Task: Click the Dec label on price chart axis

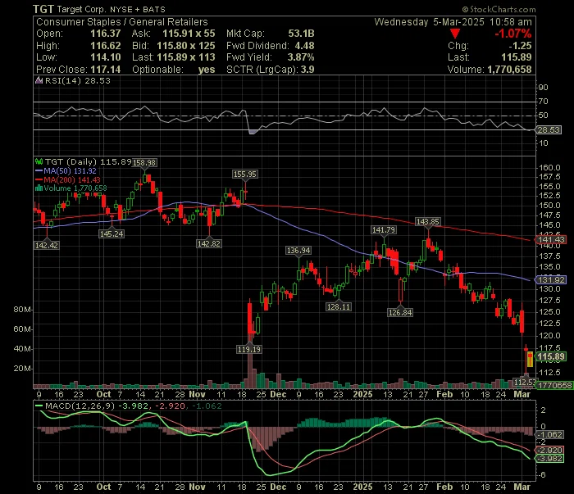Action: pyautogui.click(x=278, y=395)
